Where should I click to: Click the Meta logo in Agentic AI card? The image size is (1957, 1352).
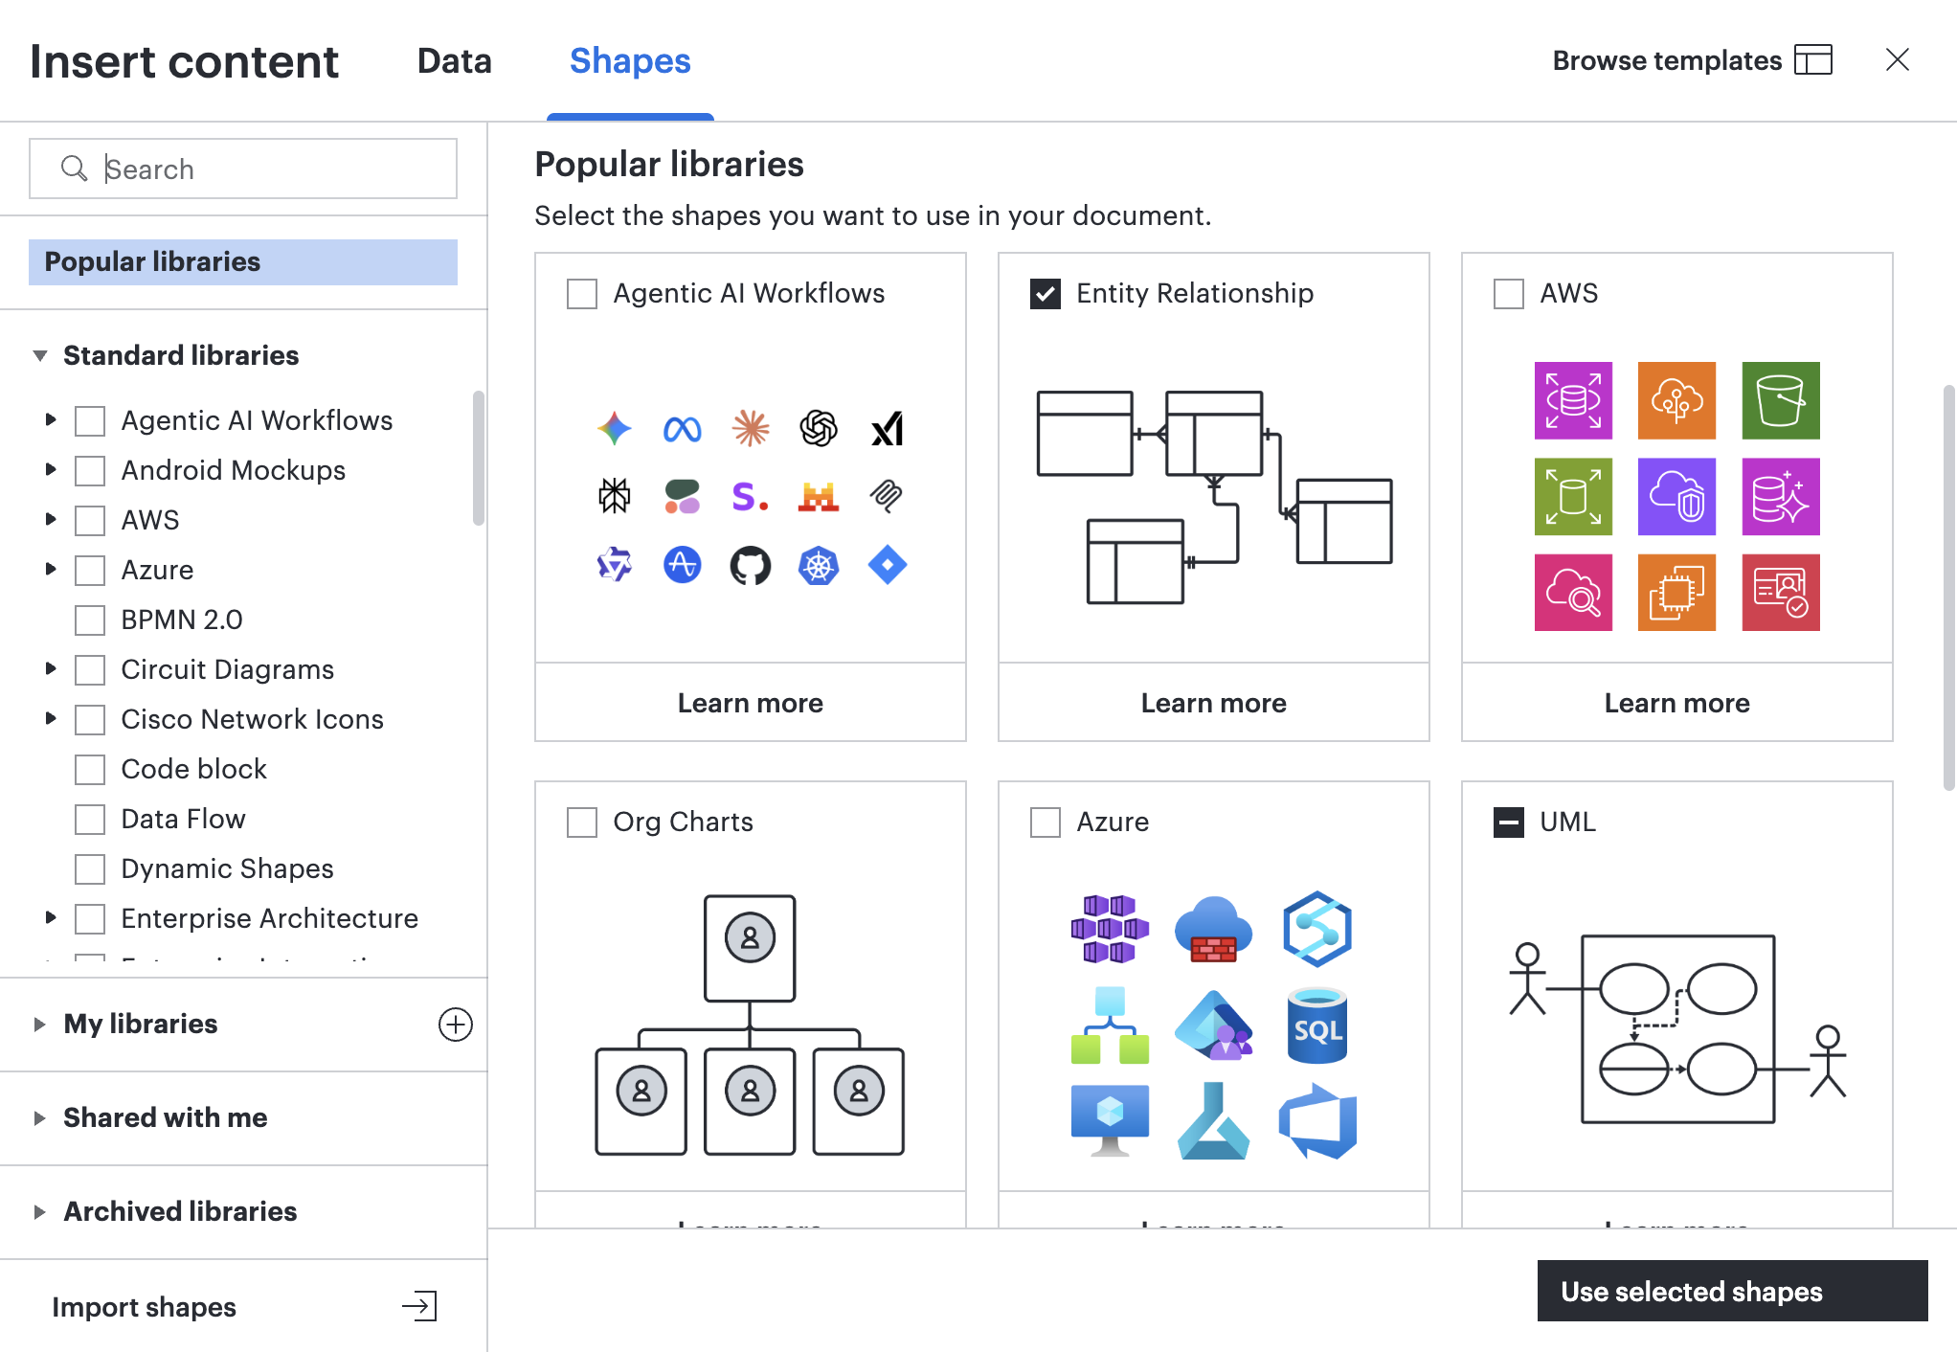pyautogui.click(x=682, y=429)
